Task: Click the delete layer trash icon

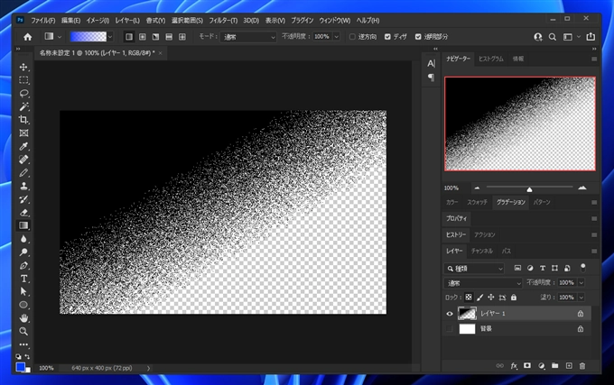Action: (582, 366)
